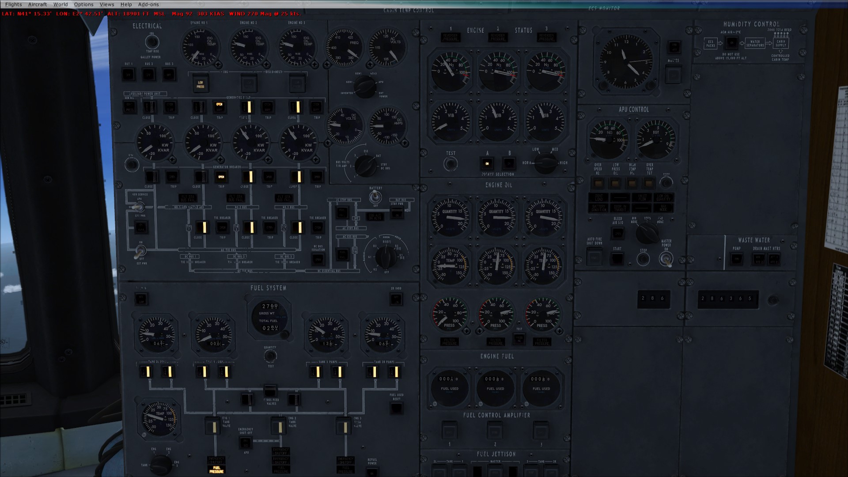Click the fuel quantity TEST button
848x477 pixels.
point(270,356)
